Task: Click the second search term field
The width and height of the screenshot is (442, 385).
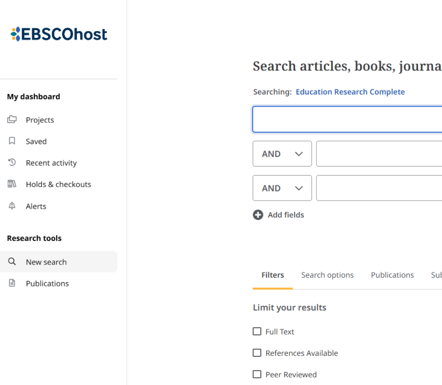Action: pos(379,154)
